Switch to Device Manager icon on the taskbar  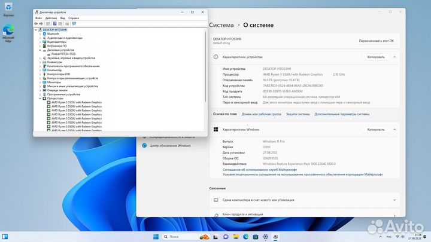tap(275, 237)
